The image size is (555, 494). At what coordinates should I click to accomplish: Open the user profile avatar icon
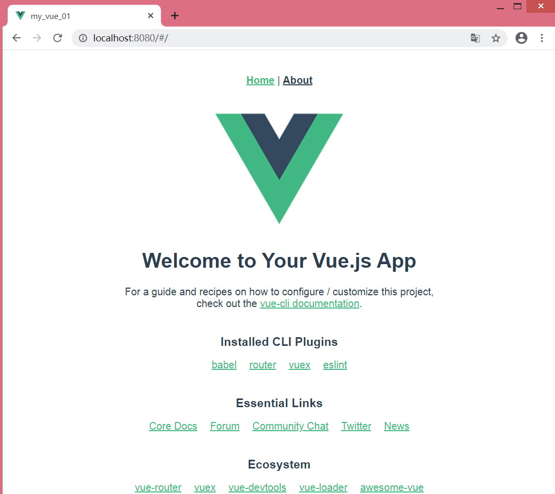click(521, 38)
